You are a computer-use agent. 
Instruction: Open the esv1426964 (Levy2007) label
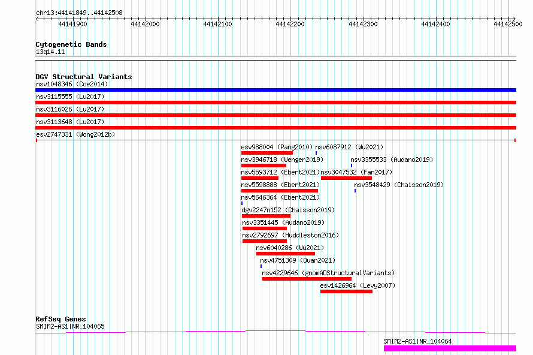(358, 285)
